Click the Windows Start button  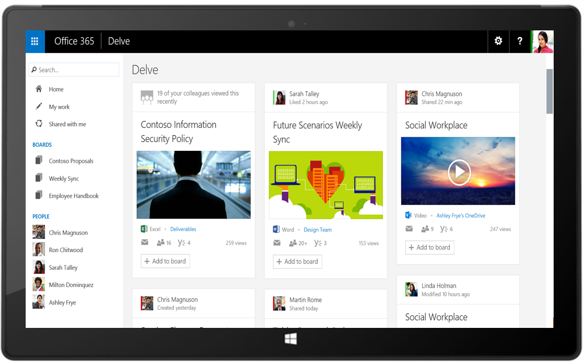pos(291,339)
